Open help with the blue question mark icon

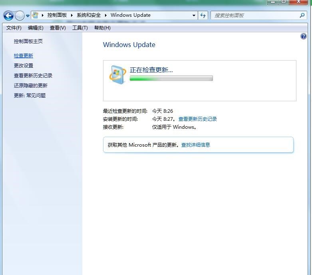[x=304, y=36]
